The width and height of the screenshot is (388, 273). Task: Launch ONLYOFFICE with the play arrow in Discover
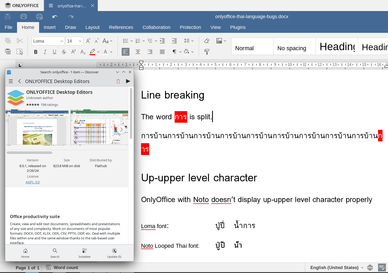128,81
